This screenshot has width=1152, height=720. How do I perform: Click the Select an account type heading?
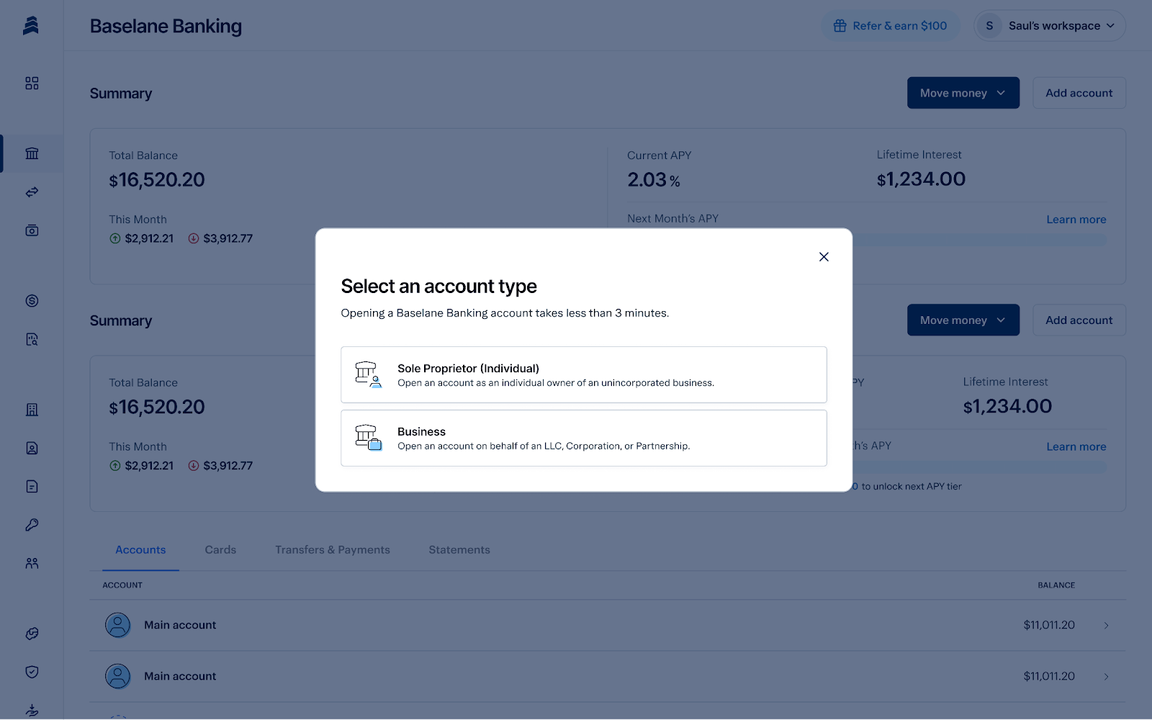[x=439, y=287]
